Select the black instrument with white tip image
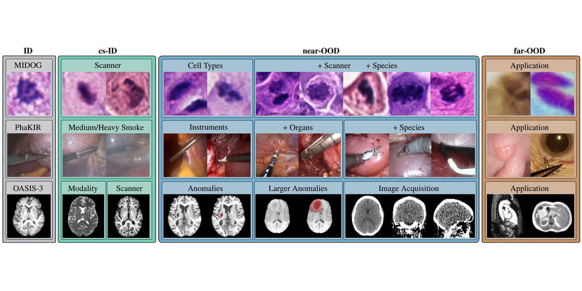The width and height of the screenshot is (582, 291). coord(454,155)
